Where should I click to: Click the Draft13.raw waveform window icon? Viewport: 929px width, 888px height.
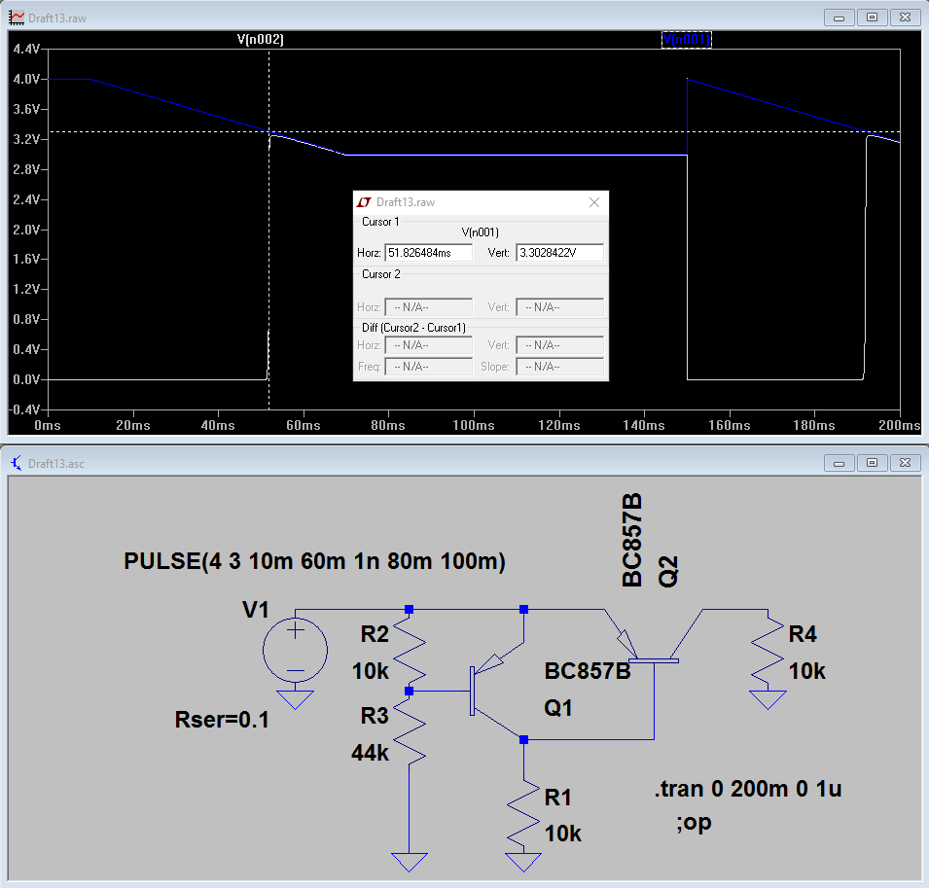click(17, 18)
